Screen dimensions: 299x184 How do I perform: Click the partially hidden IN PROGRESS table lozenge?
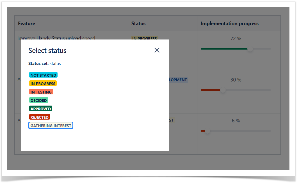pos(144,38)
